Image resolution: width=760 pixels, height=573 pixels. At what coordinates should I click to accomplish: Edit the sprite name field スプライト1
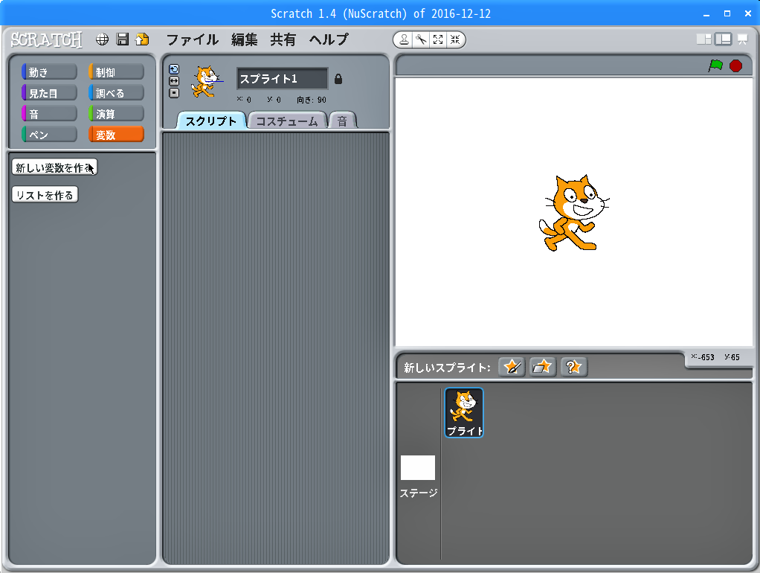tap(282, 79)
